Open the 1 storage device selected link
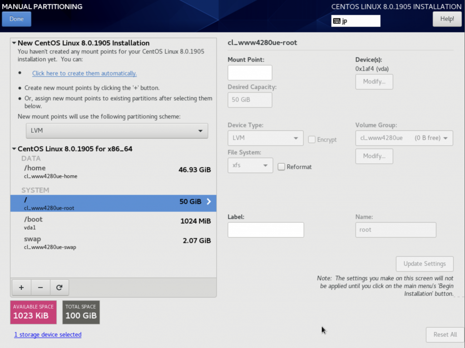The height and width of the screenshot is (348, 465). tap(48, 335)
